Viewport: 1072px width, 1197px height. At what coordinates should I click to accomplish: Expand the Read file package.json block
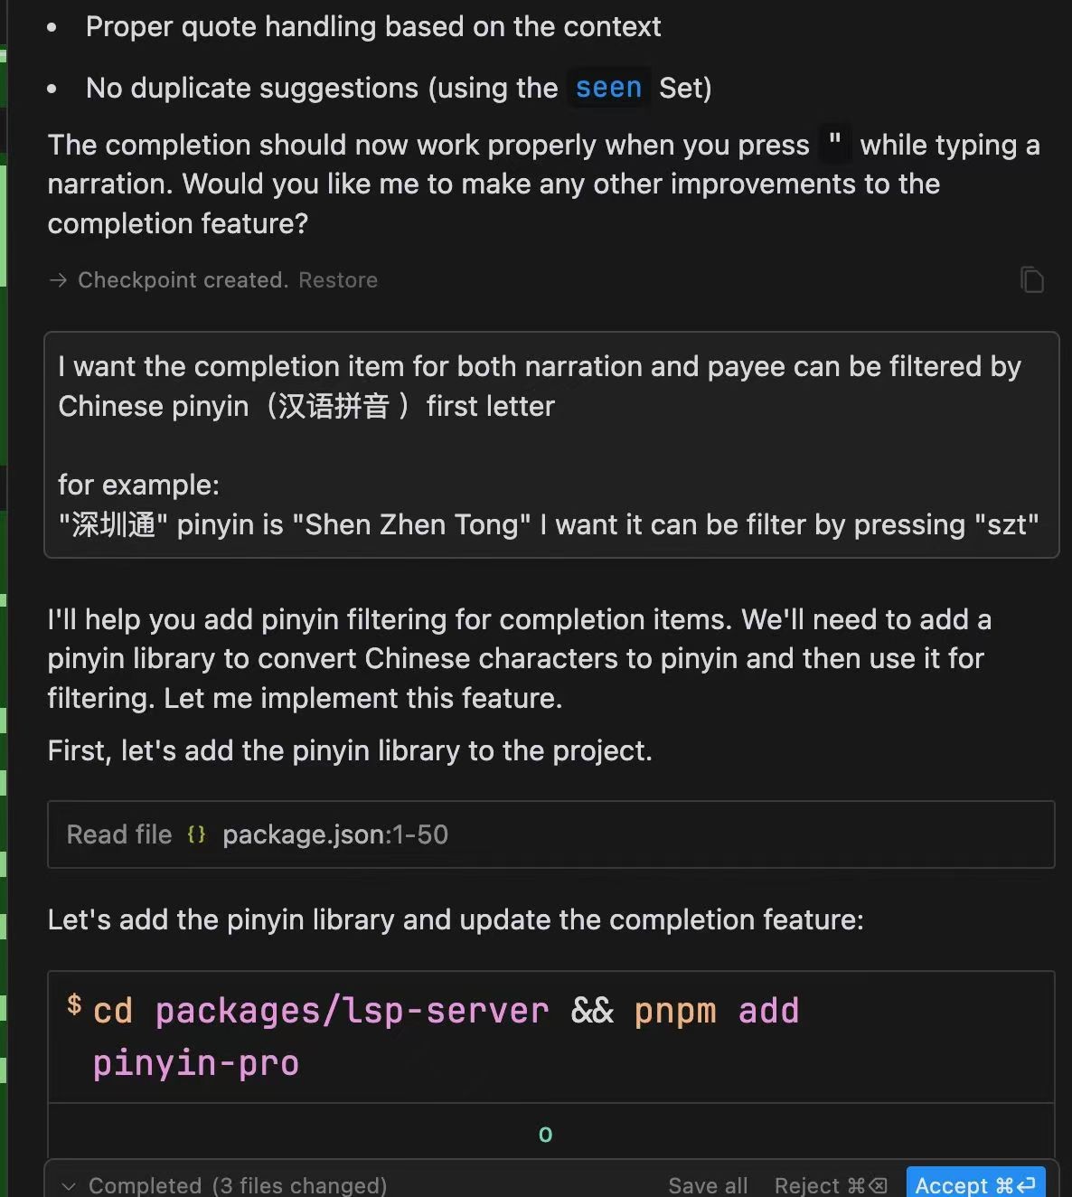click(x=118, y=834)
